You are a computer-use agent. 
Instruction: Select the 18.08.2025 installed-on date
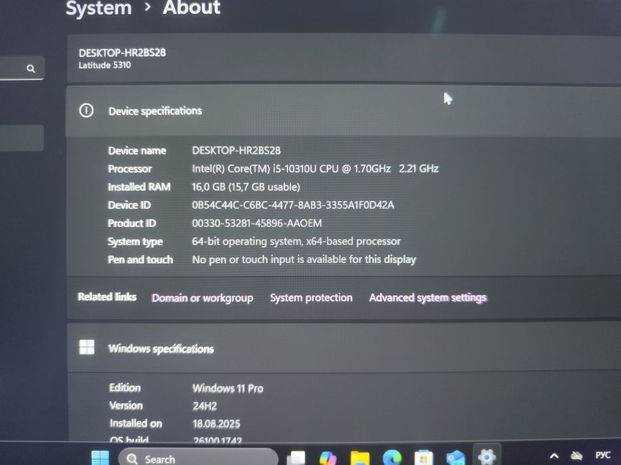(x=216, y=424)
